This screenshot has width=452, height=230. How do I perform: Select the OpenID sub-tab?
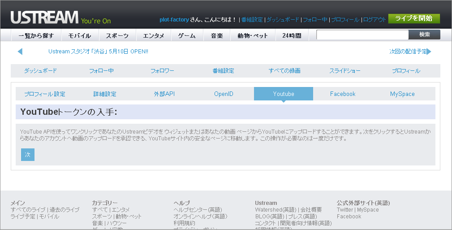[224, 94]
